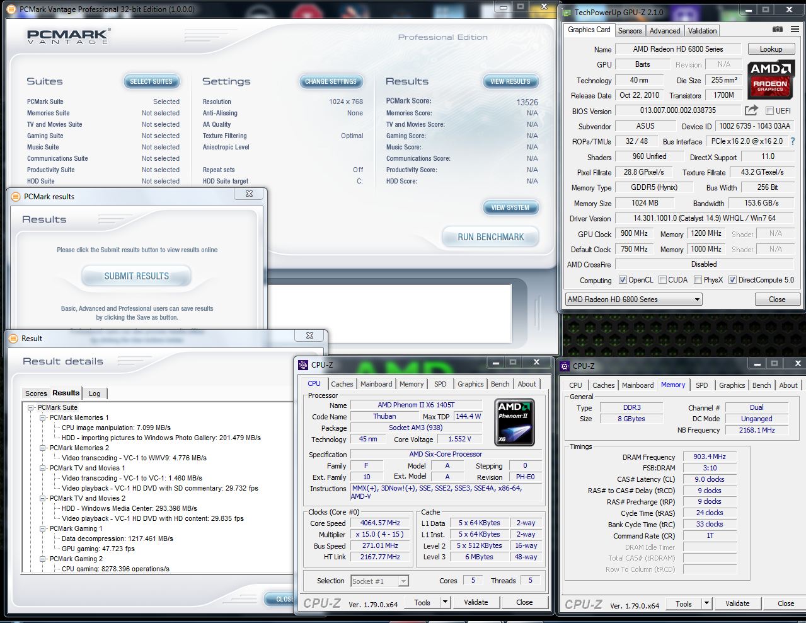Click the PCMark Score value 13526
Screen dimensions: 806x623
click(x=527, y=102)
